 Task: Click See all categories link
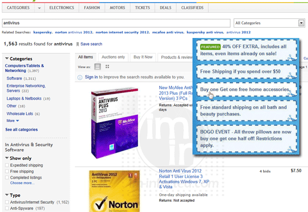coord(22,129)
